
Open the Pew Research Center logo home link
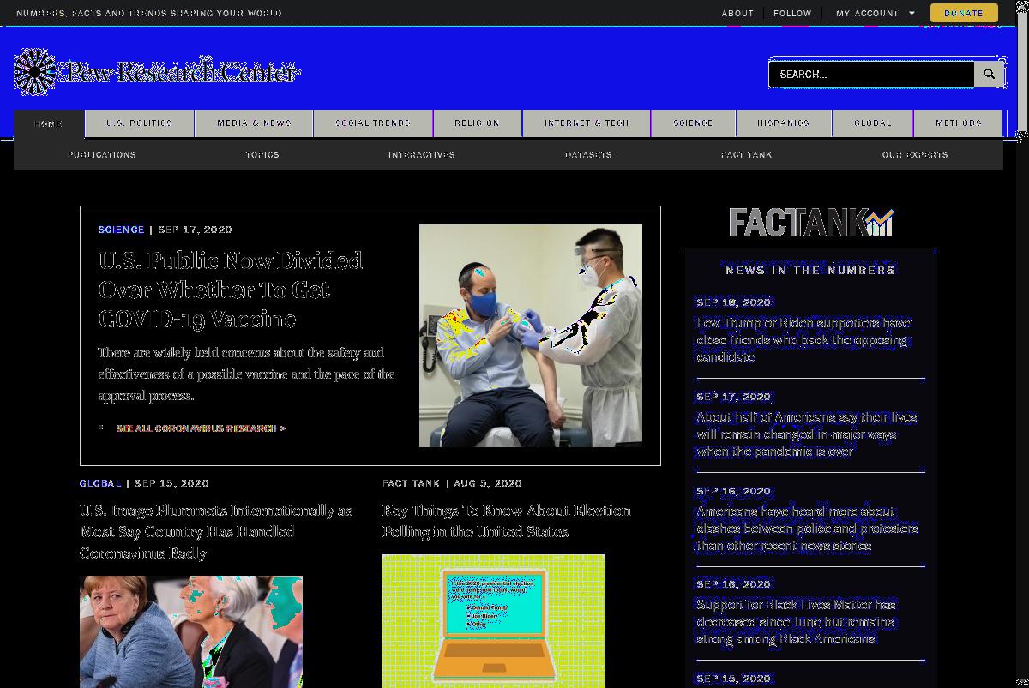(157, 72)
